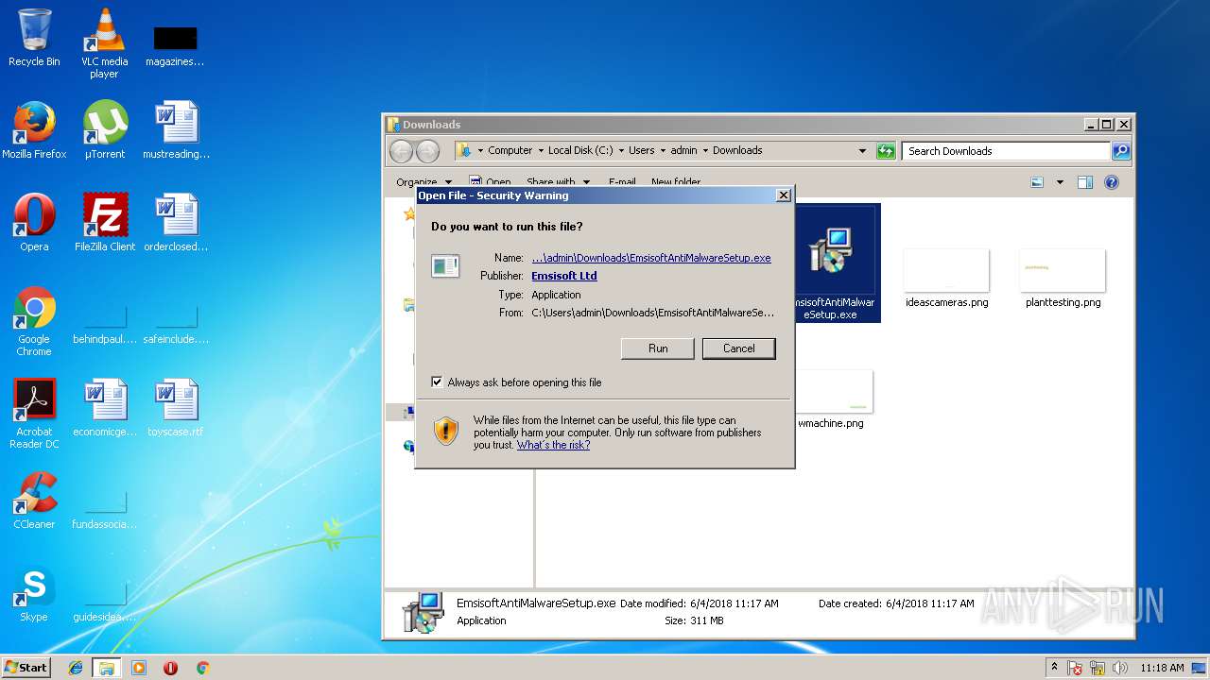
Task: Open the Start menu
Action: point(26,668)
